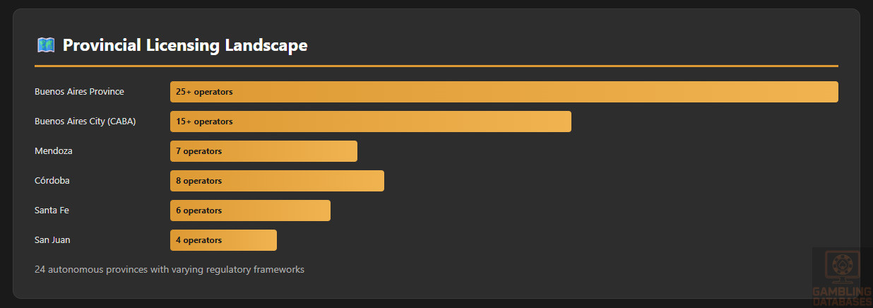
Task: Select the Córdoba row label
Action: click(52, 181)
